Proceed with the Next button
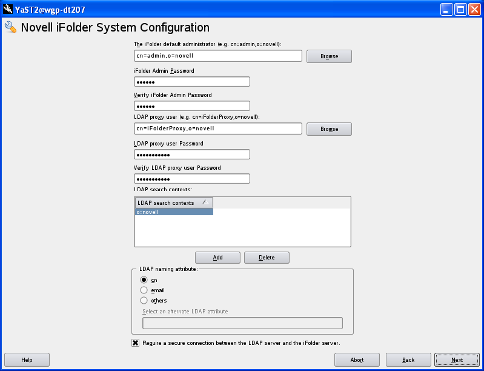The width and height of the screenshot is (484, 371). pyautogui.click(x=457, y=360)
